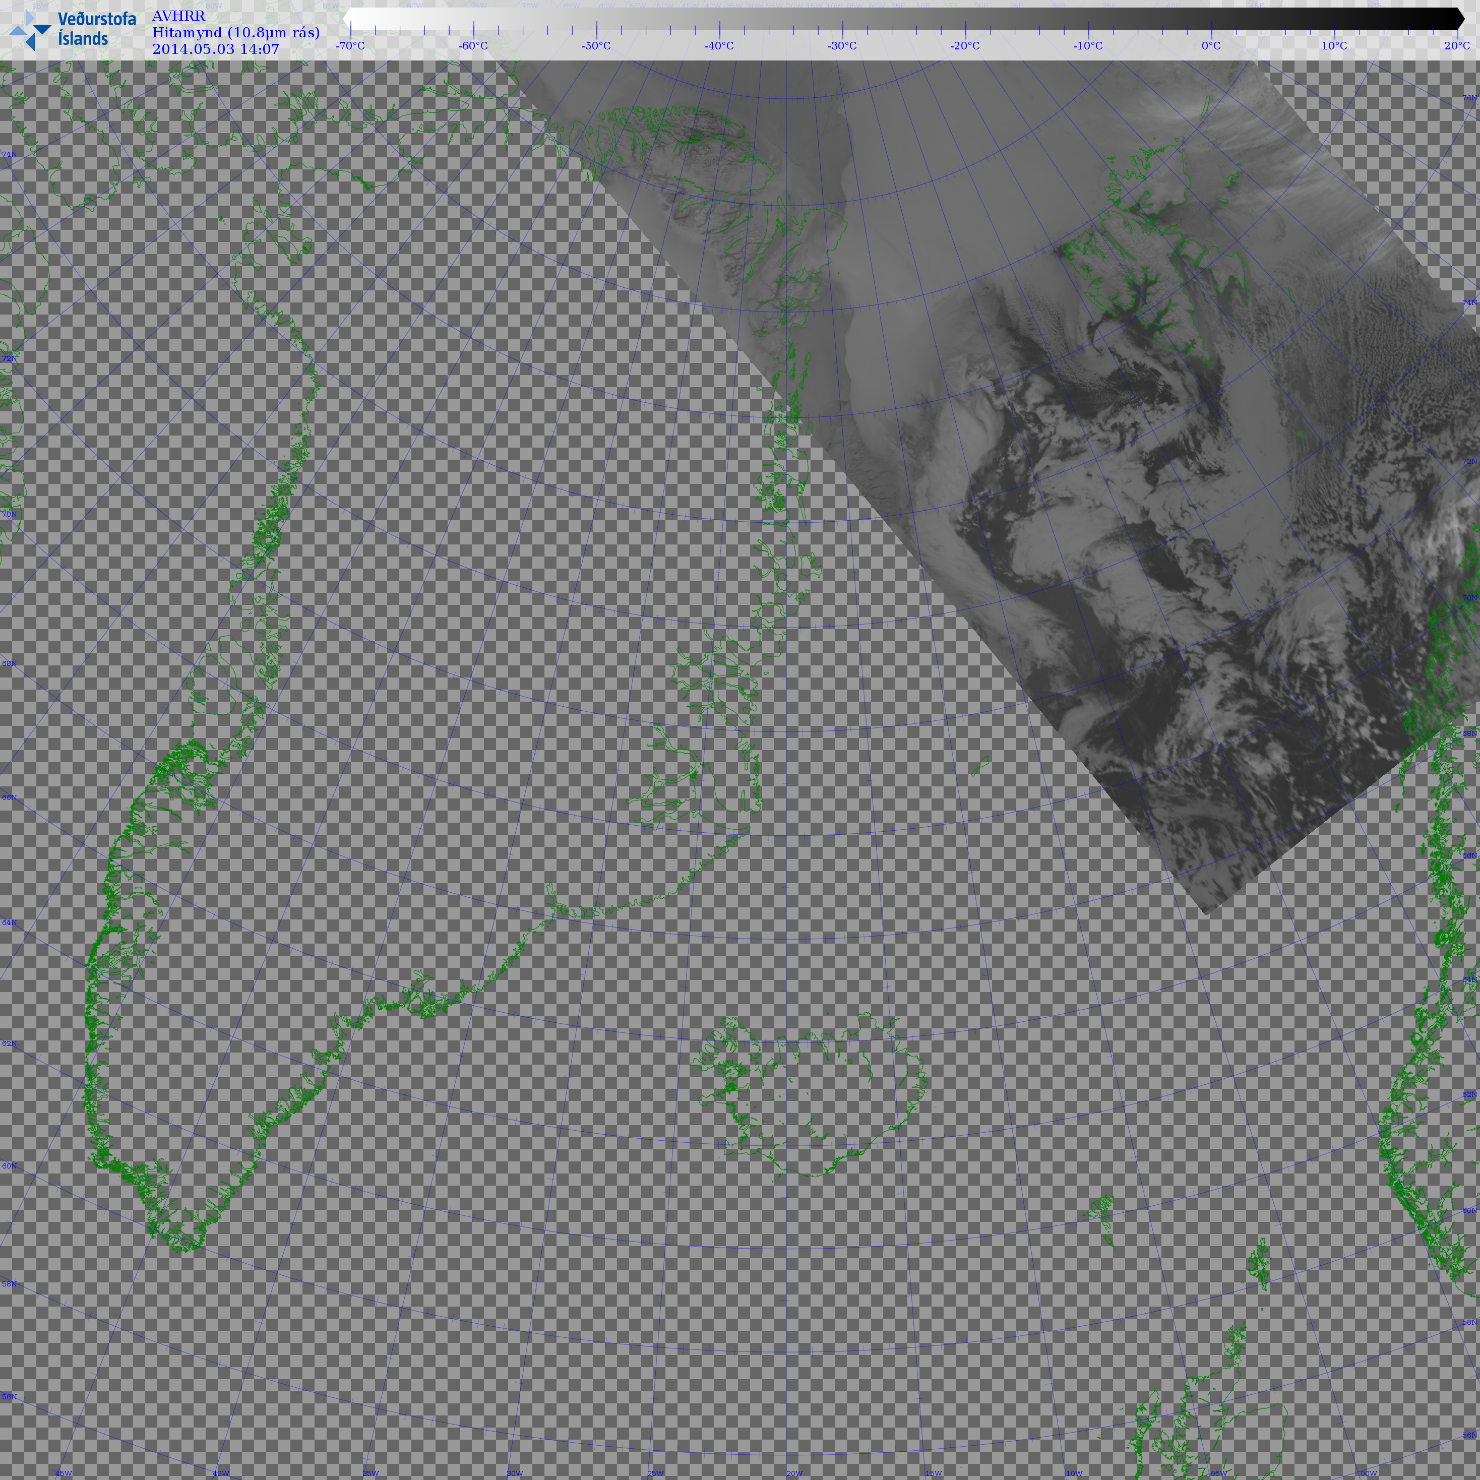The height and width of the screenshot is (1480, 1480).
Task: Click the 64N latitude label on left edge
Action: point(9,922)
